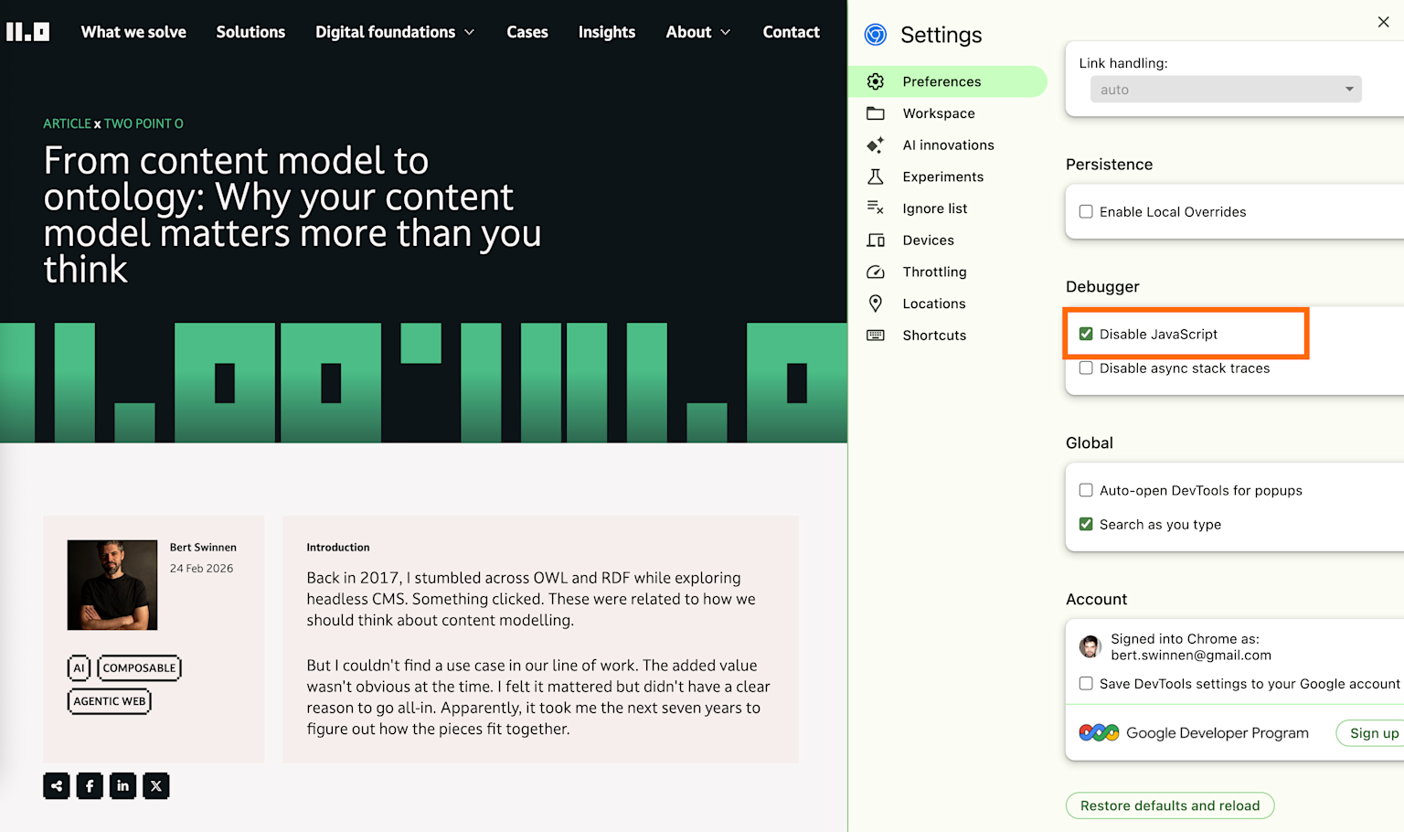Check Enable Local Overrides under Persistence

click(1086, 211)
